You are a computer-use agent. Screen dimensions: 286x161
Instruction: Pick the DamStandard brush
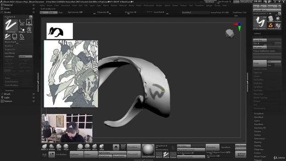click(x=80, y=147)
